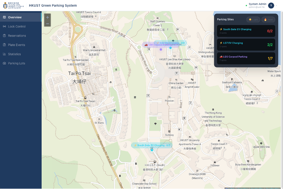Click the Tai Po Tsai map label
The image size is (283, 189).
coord(80,73)
